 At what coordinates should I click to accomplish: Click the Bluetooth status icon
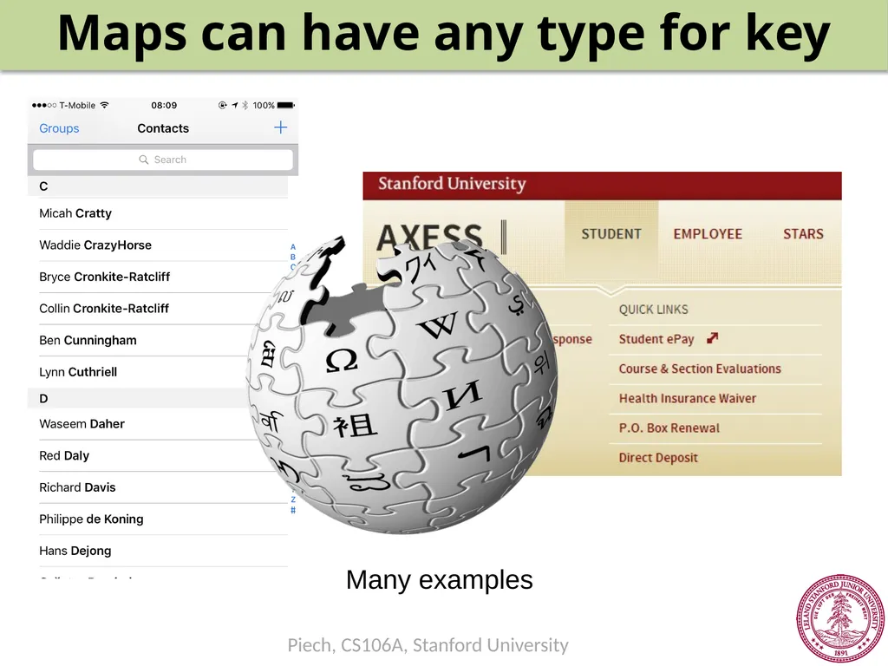245,105
